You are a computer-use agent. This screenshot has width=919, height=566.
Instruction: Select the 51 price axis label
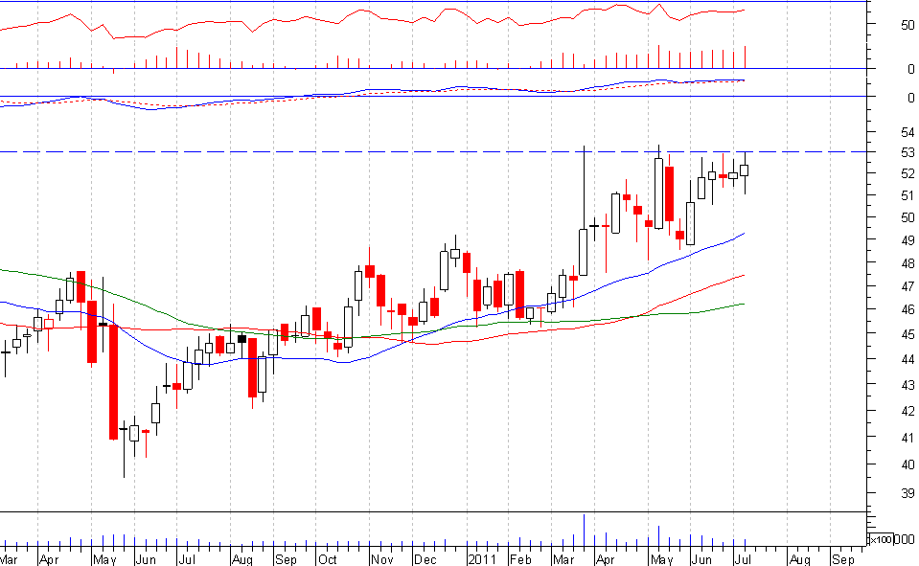point(908,195)
